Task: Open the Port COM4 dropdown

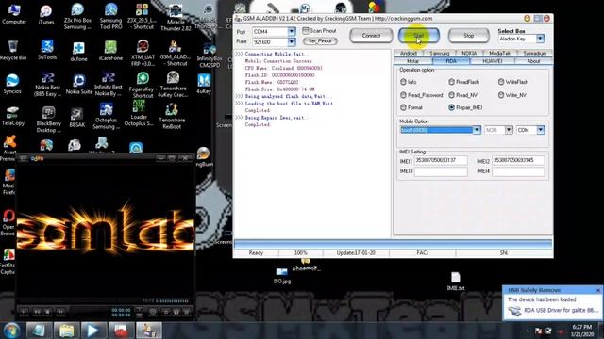Action: (292, 31)
